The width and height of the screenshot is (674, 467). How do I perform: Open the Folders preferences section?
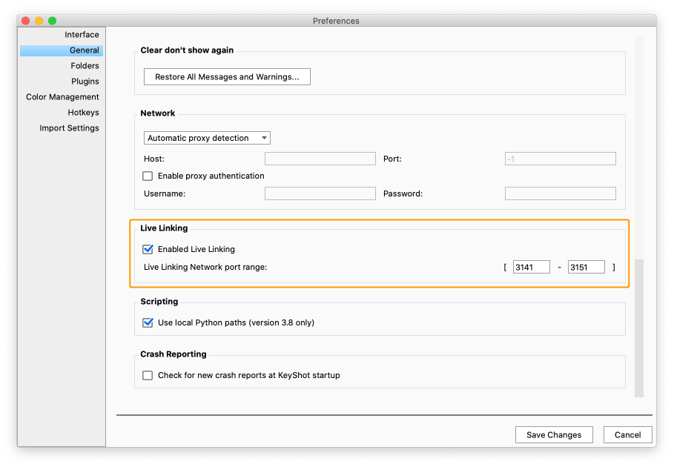[85, 66]
